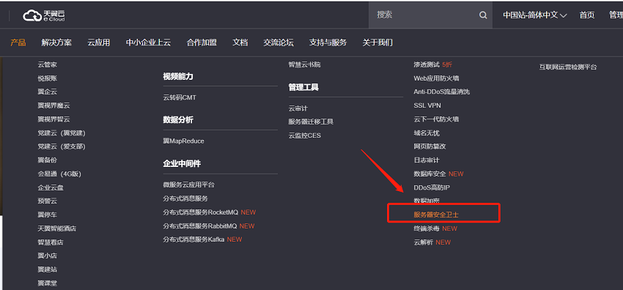Image resolution: width=623 pixels, height=290 pixels.
Task: Click the search magnifier icon
Action: pos(483,15)
